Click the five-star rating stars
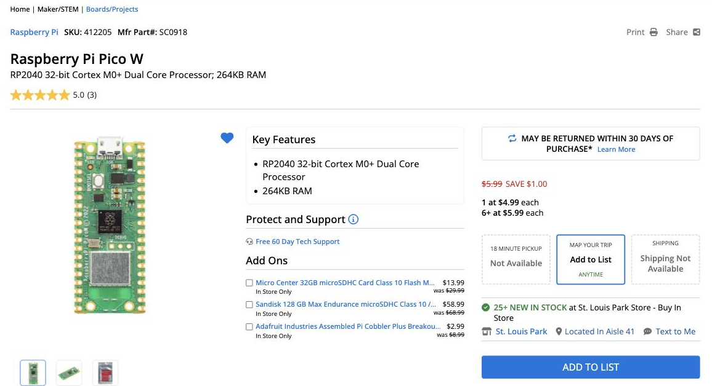 click(x=40, y=95)
